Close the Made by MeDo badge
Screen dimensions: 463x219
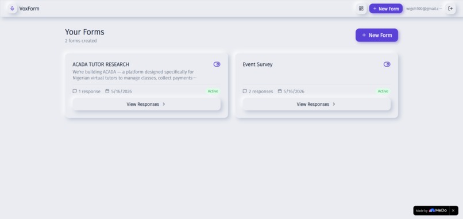point(453,210)
